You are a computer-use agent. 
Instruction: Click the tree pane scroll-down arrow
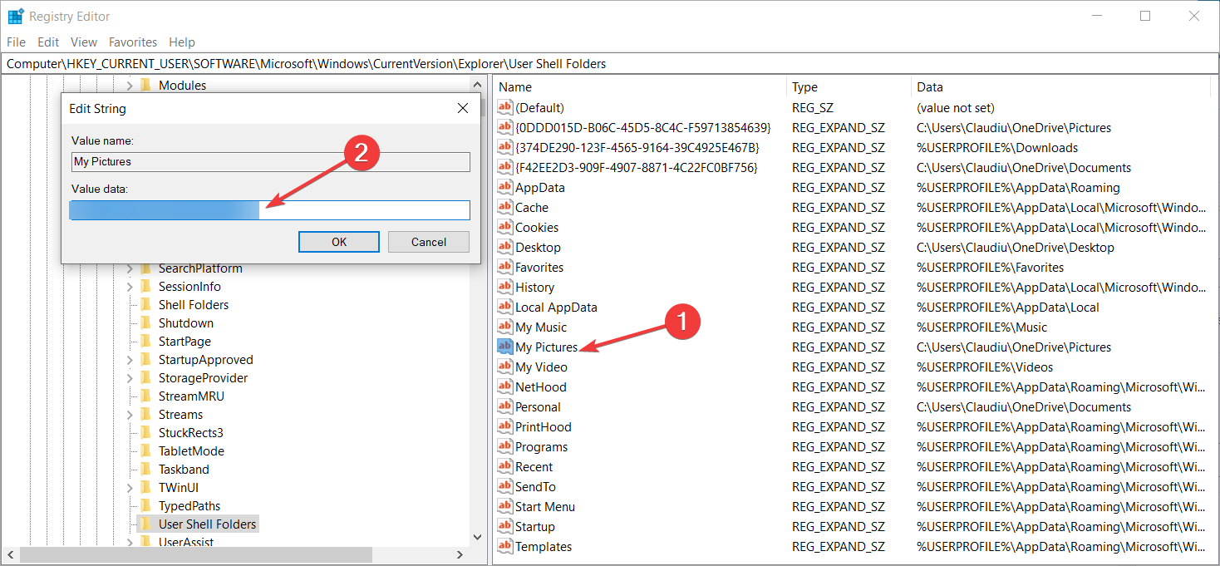[477, 538]
